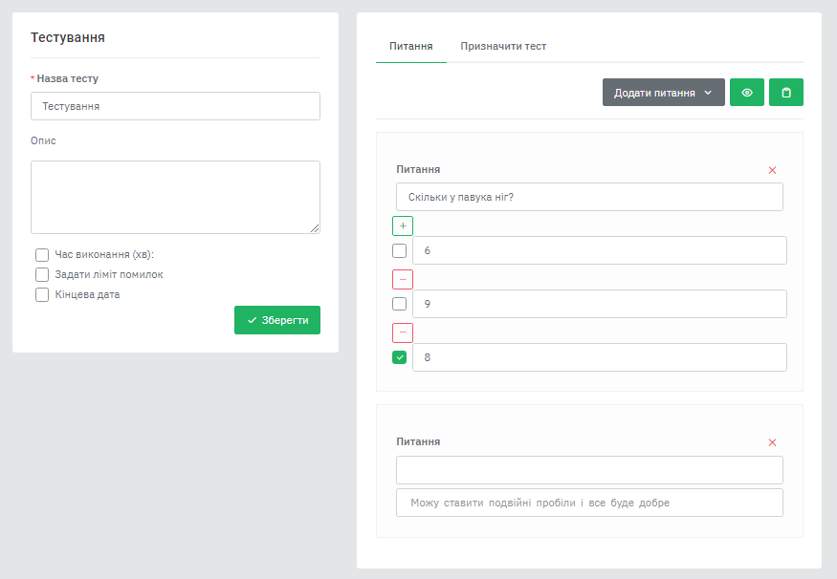Click the Назва тесту input field
The image size is (837, 579).
point(175,106)
